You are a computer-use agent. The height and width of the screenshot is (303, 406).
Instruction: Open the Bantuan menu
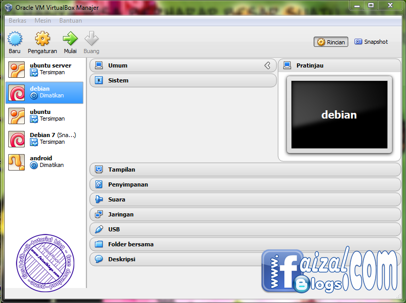pyautogui.click(x=71, y=21)
